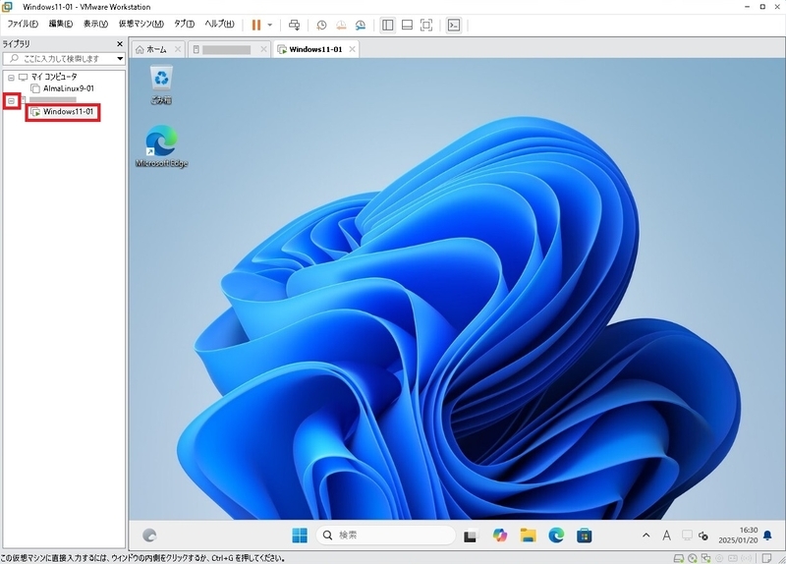Open the guest Windows Start button

point(300,536)
